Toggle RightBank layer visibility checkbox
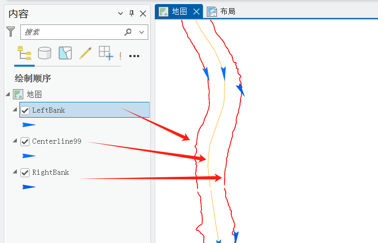 tap(25, 173)
